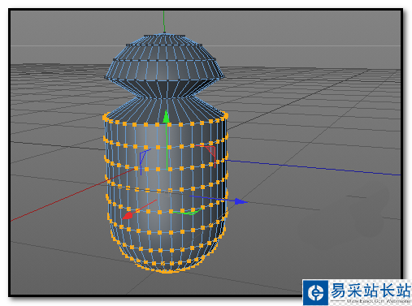Image resolution: width=412 pixels, height=306 pixels.
Task: Click the long blue world Z-axis line
Action: click(311, 168)
